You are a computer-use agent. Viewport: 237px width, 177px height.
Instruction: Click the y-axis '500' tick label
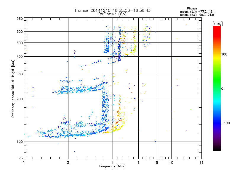(20, 43)
